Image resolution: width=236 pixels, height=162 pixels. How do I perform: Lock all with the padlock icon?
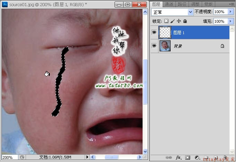pos(185,21)
